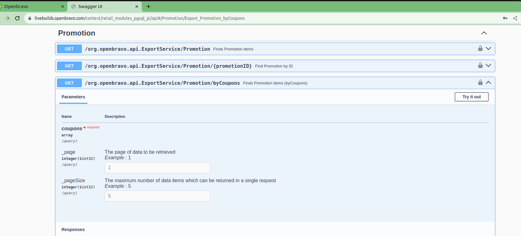Open the saved passwords key icon

(x=505, y=18)
